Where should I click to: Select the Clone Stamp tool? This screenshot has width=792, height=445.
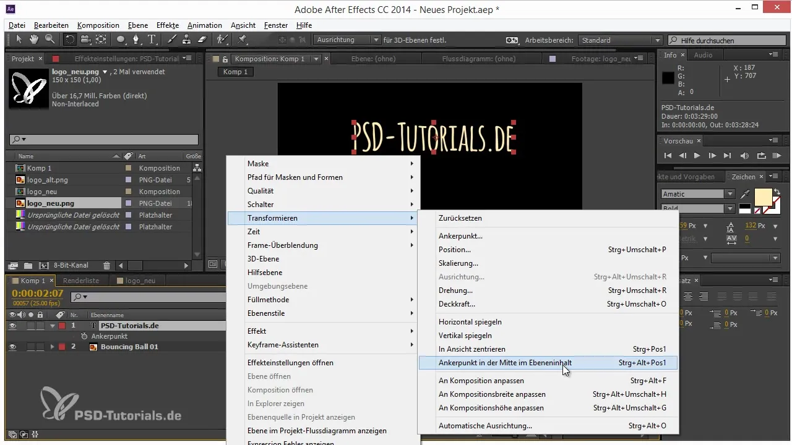tap(187, 40)
